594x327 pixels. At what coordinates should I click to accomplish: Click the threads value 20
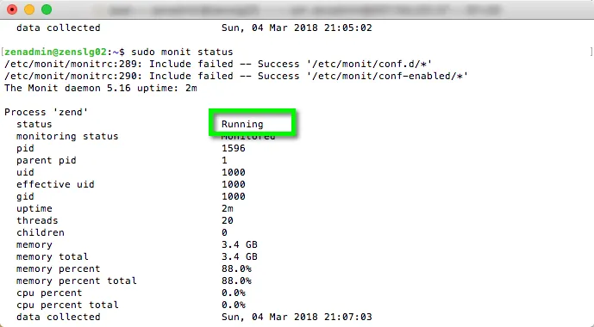point(228,220)
